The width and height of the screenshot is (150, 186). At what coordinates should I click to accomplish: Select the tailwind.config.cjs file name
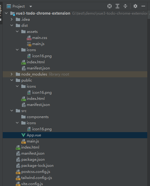[x=37, y=178]
